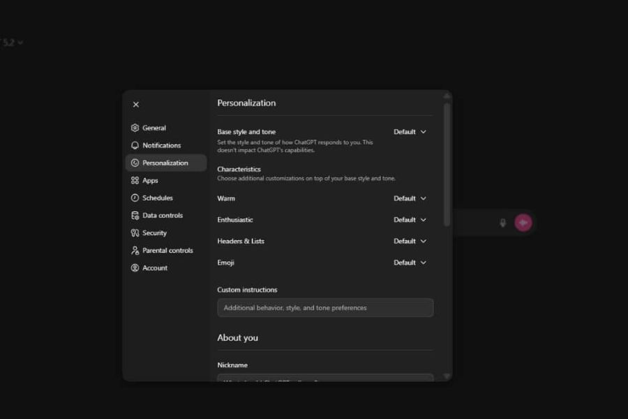Open the Emoji preference dropdown
The width and height of the screenshot is (628, 419).
pyautogui.click(x=410, y=263)
